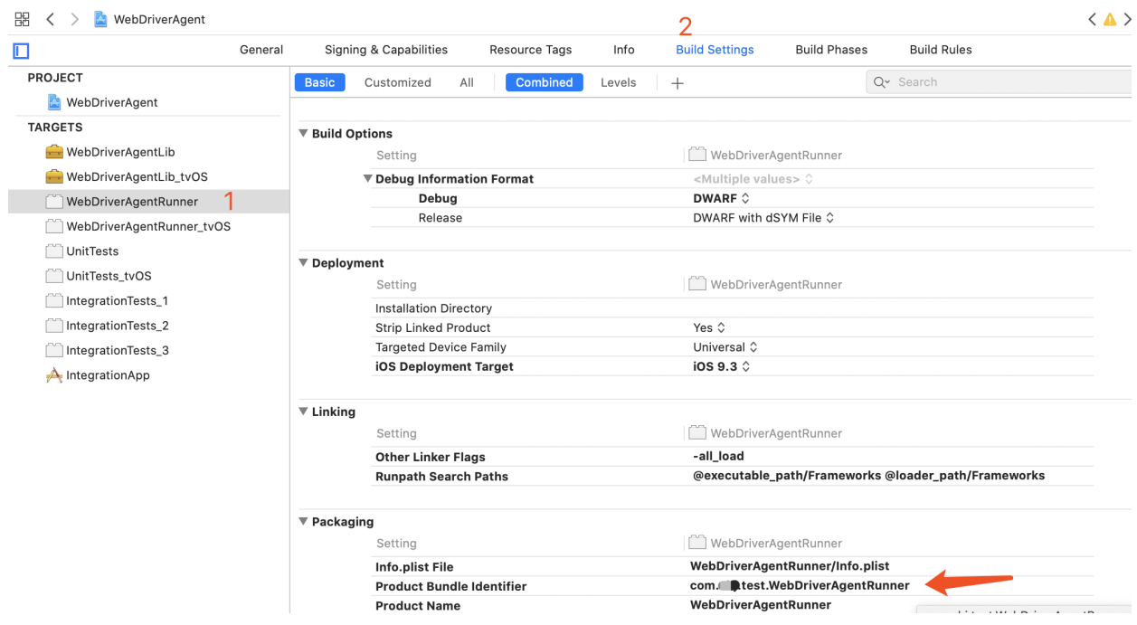Click WebDriverAgentRunner/Info.plist value
The height and width of the screenshot is (625, 1137).
[x=790, y=566]
